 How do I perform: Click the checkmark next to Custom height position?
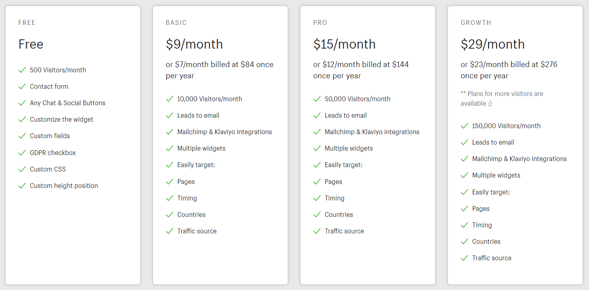click(22, 186)
